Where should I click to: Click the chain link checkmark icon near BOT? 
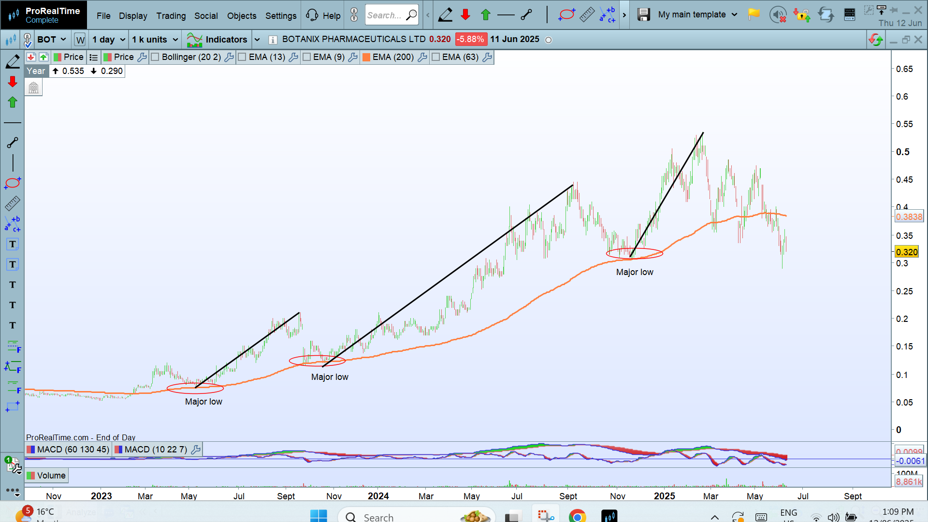coord(28,40)
